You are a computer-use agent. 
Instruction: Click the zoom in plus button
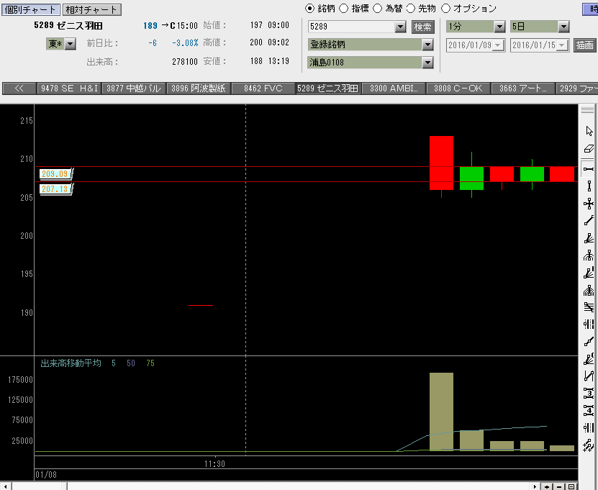tap(548, 486)
